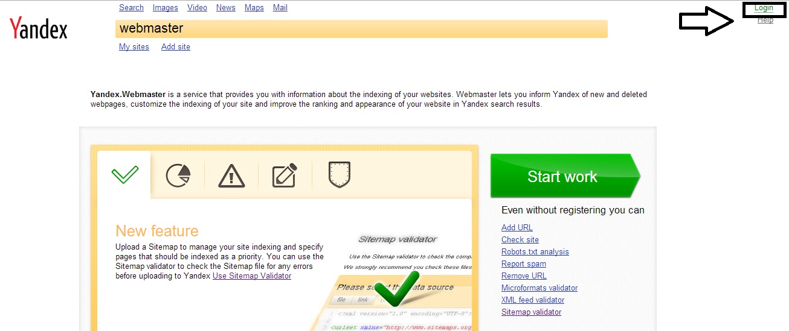The image size is (789, 331).
Task: Go to My sites
Action: pyautogui.click(x=134, y=47)
